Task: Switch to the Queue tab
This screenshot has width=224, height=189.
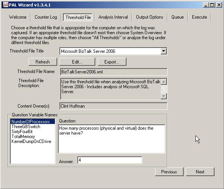Action: tap(178, 17)
